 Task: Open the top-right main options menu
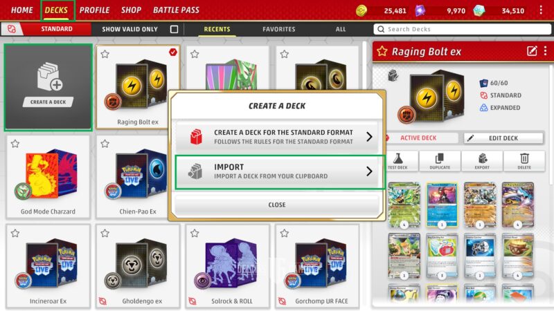(x=541, y=10)
